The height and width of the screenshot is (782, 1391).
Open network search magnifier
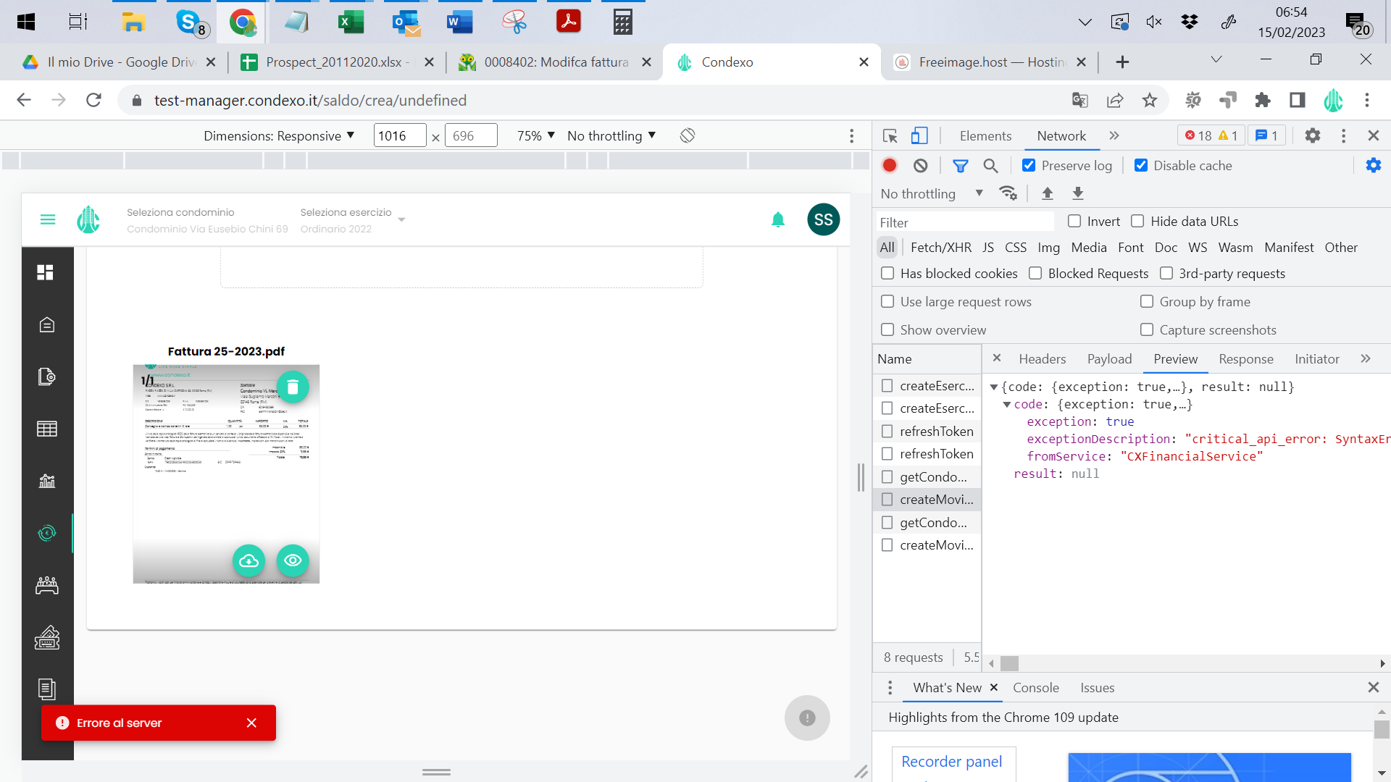coord(990,166)
